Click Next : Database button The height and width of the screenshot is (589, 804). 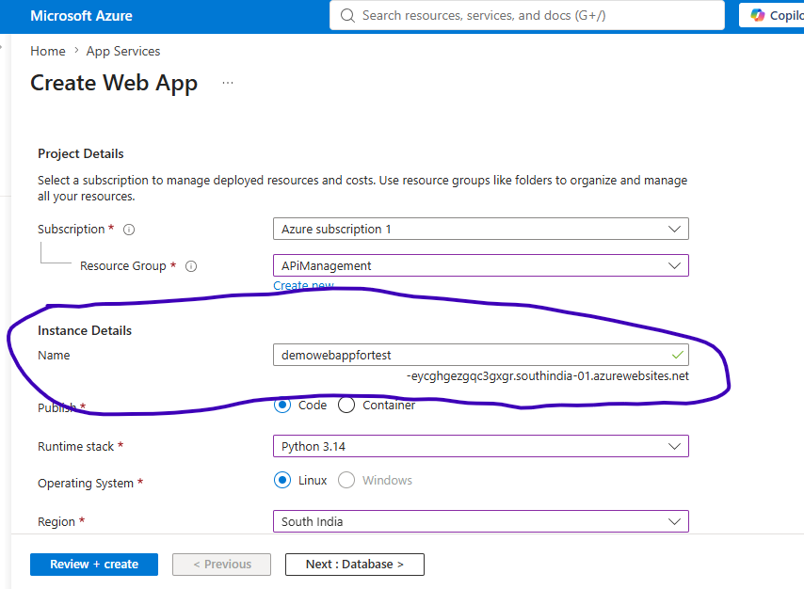click(355, 565)
